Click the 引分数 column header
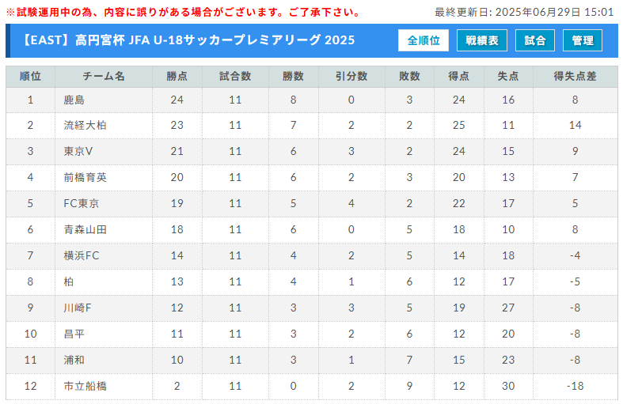 point(351,76)
